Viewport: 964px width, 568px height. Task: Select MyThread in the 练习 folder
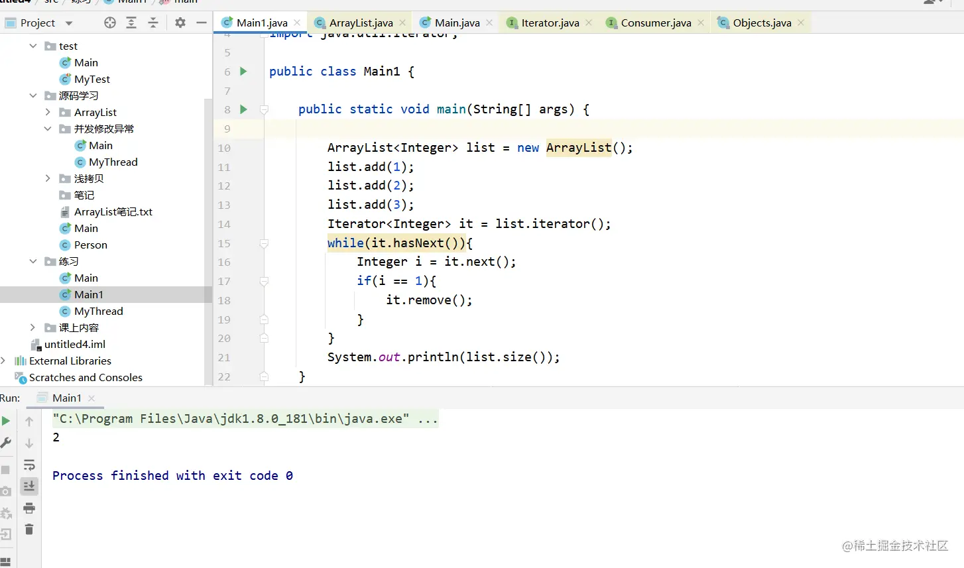click(x=91, y=311)
